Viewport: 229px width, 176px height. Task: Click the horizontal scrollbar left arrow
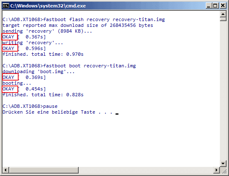click(x=5, y=170)
